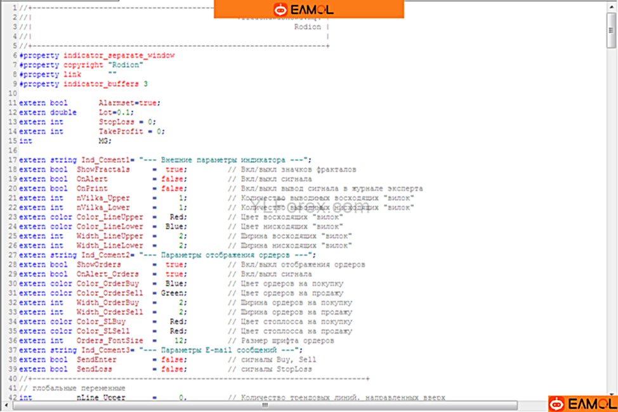Click the vertical scrollbar up arrow
Viewport: 618px width, 412px height.
(x=611, y=6)
